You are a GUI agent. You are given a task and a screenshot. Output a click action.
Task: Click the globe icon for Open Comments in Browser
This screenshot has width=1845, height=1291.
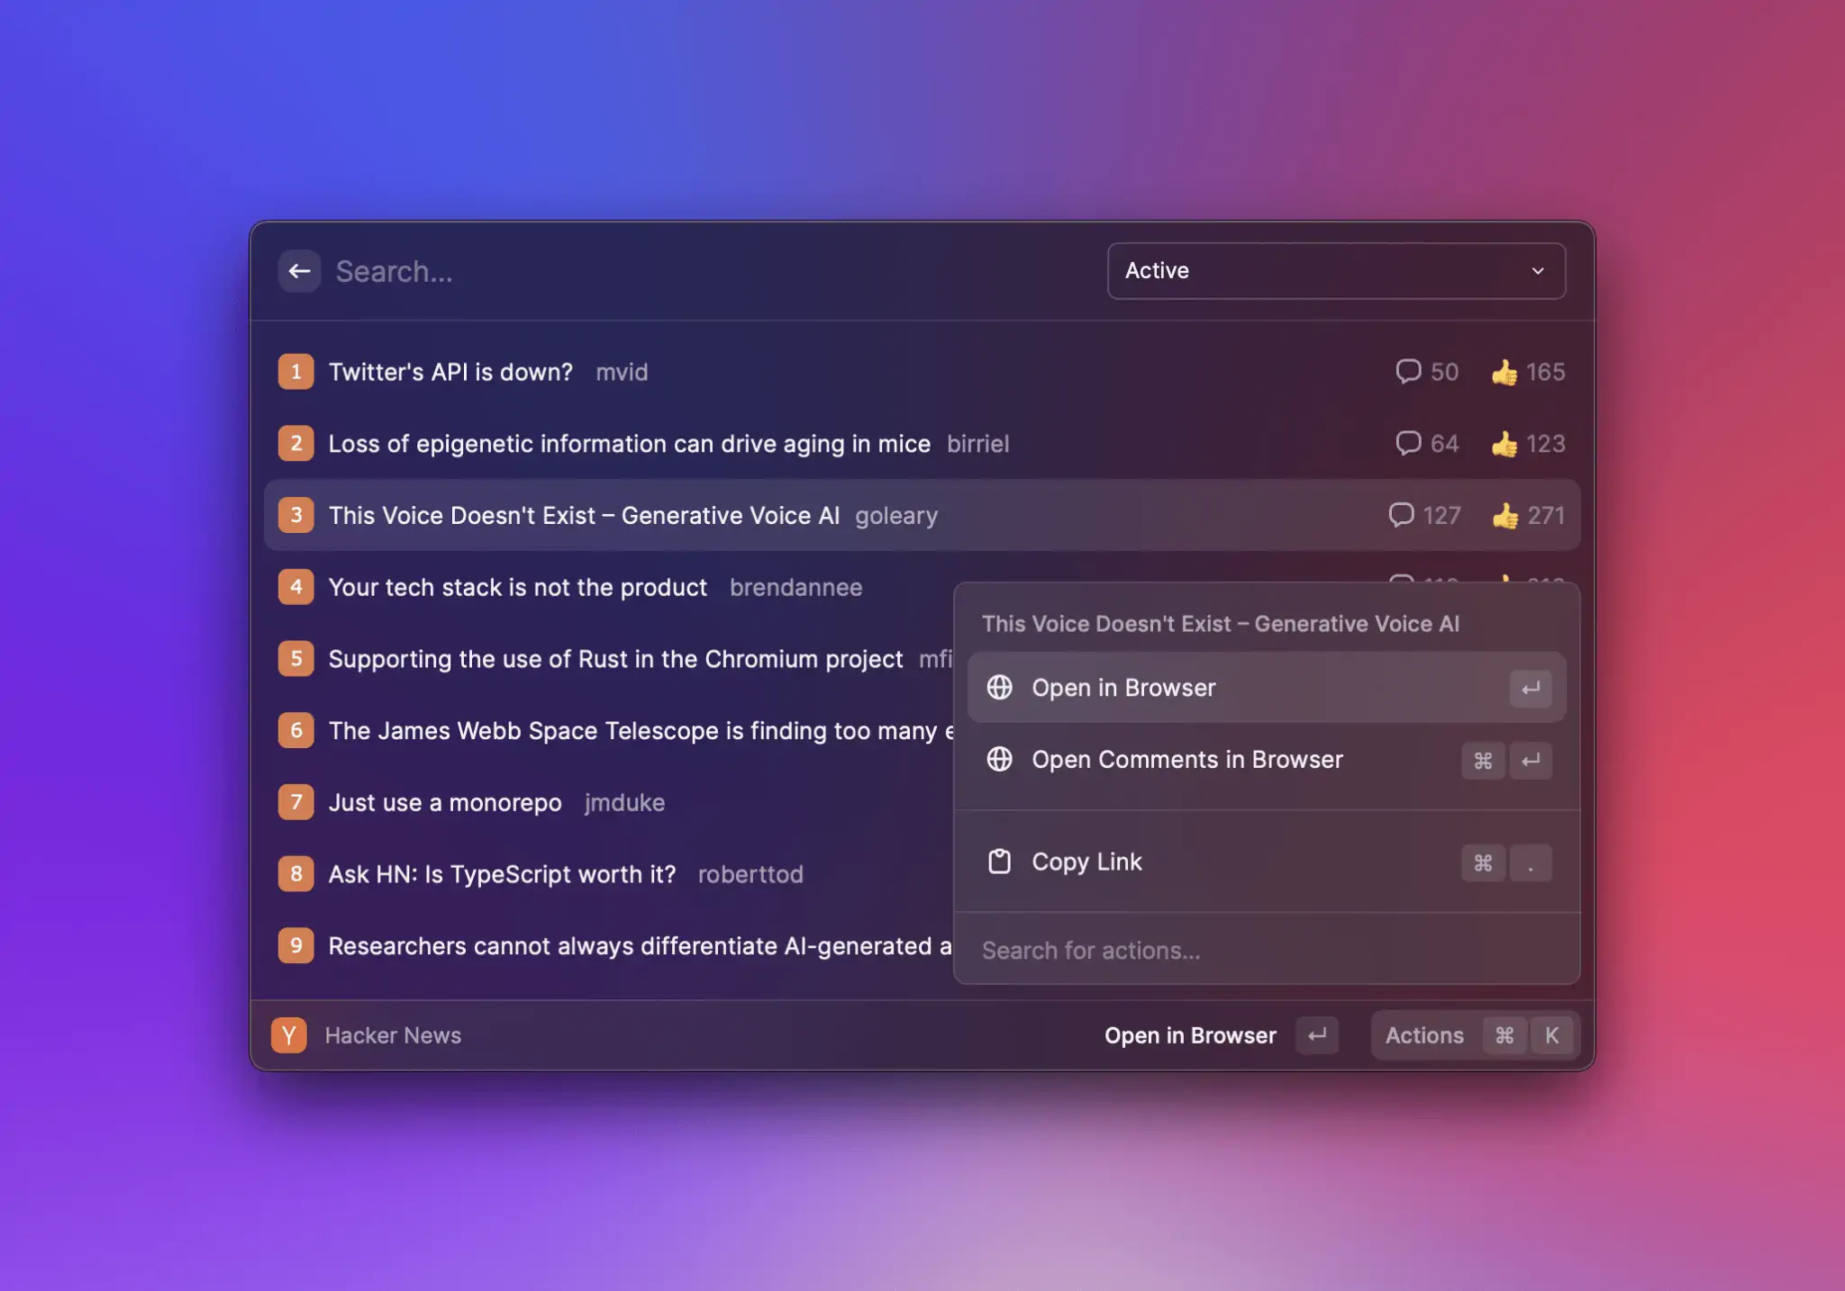(x=1000, y=760)
